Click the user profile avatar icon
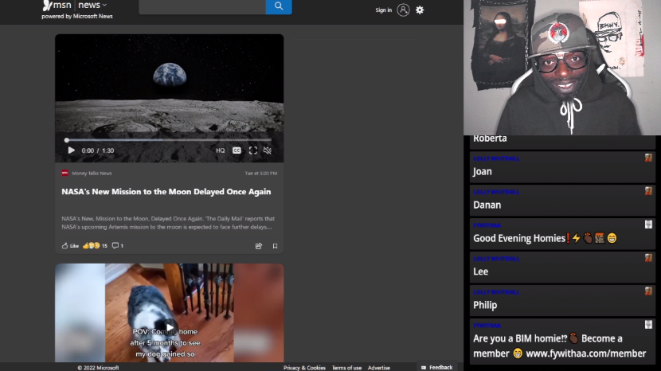Screen dimensions: 661x371 [x=403, y=10]
